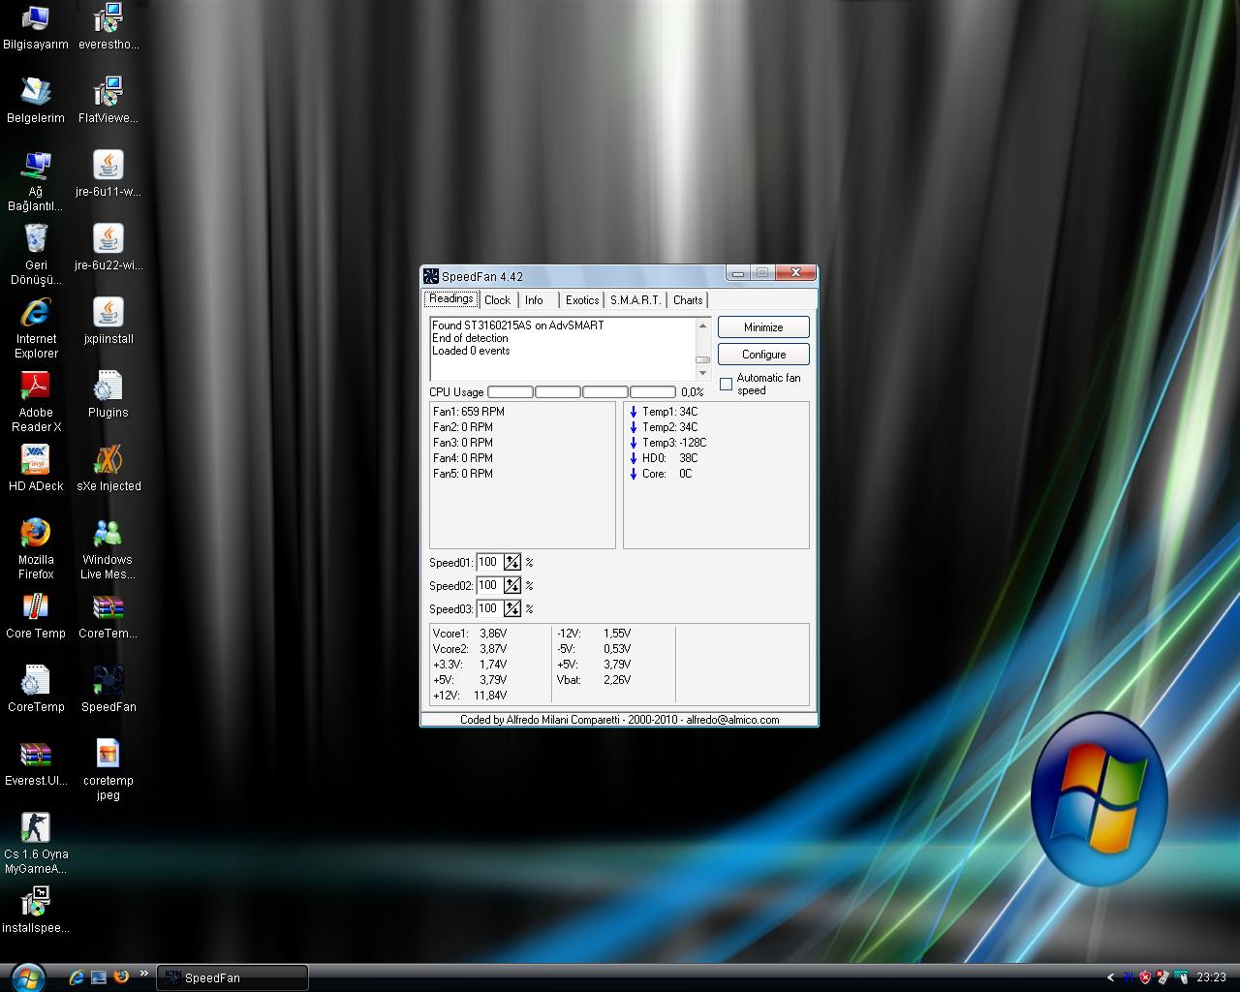Switch to the Charts tab

click(x=688, y=300)
